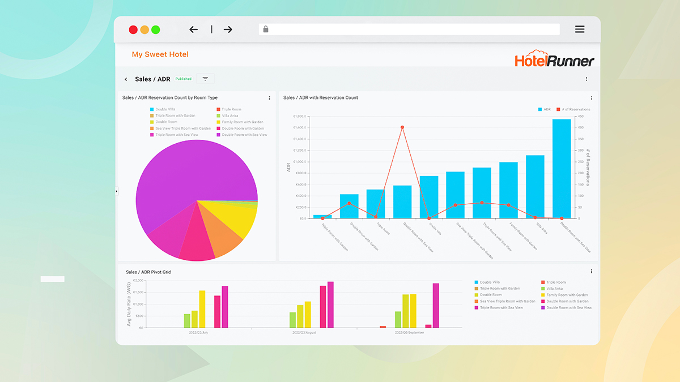680x382 pixels.
Task: Open dashboard three-dot menu at top right
Action: point(586,79)
